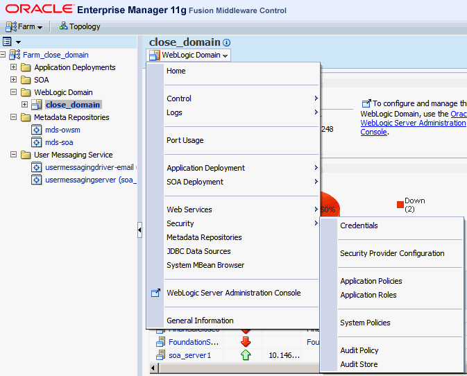Open the Control submenu
Screen dimensions: 467x376
coord(241,99)
